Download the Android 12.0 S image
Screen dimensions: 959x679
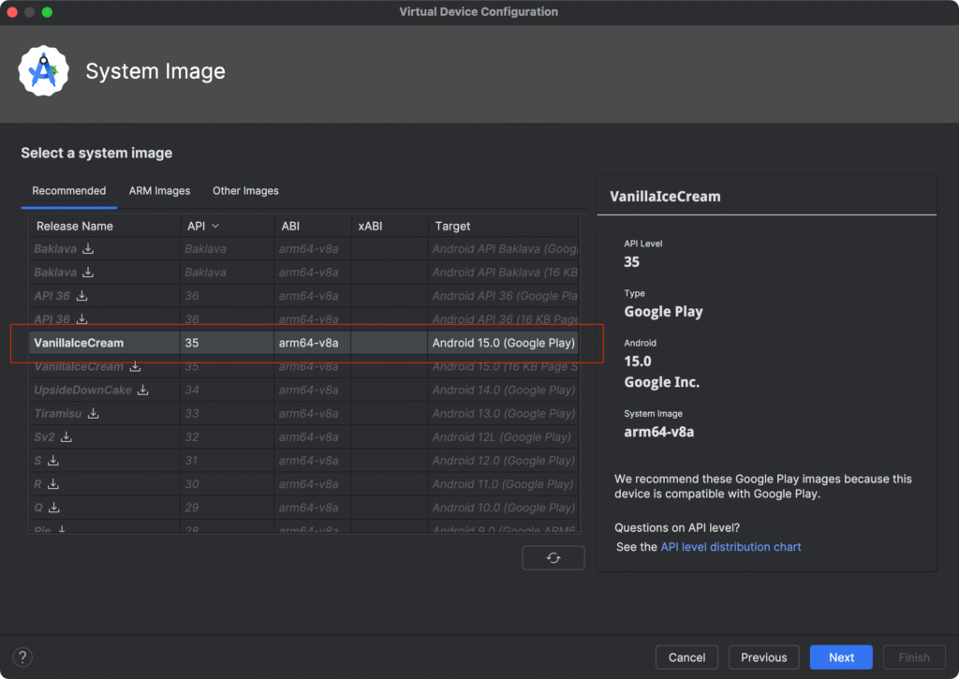coord(53,461)
